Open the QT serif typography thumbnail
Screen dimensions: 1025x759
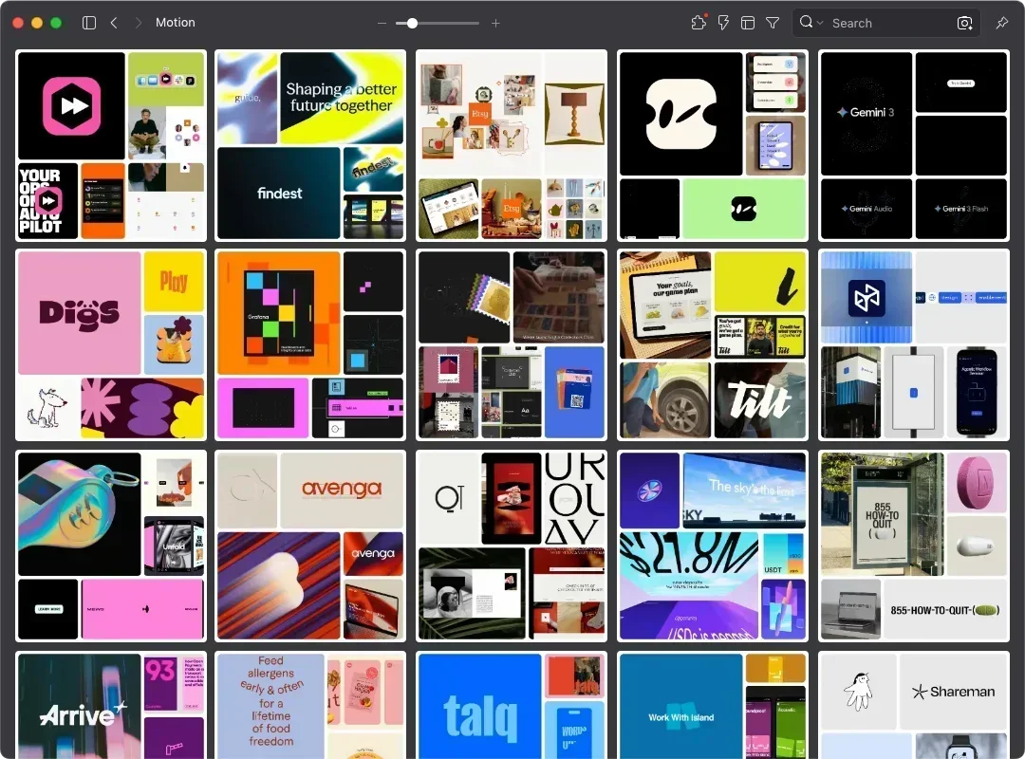pos(512,546)
